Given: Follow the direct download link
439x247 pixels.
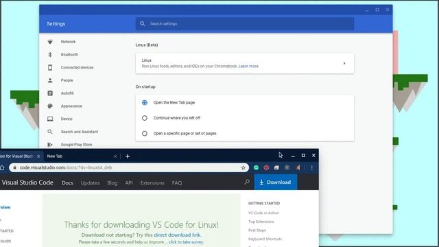Looking at the screenshot, I should click(x=177, y=235).
